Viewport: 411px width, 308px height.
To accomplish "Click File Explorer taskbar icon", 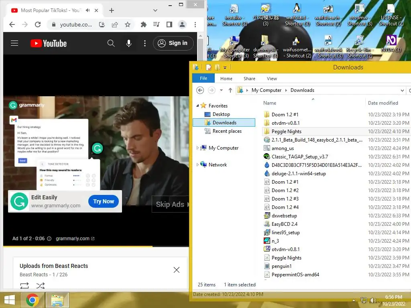I will click(x=57, y=300).
